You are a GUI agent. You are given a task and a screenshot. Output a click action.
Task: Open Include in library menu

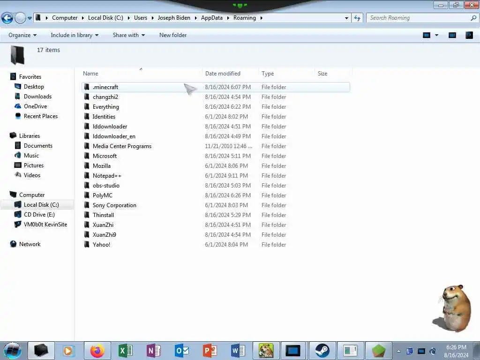(75, 35)
